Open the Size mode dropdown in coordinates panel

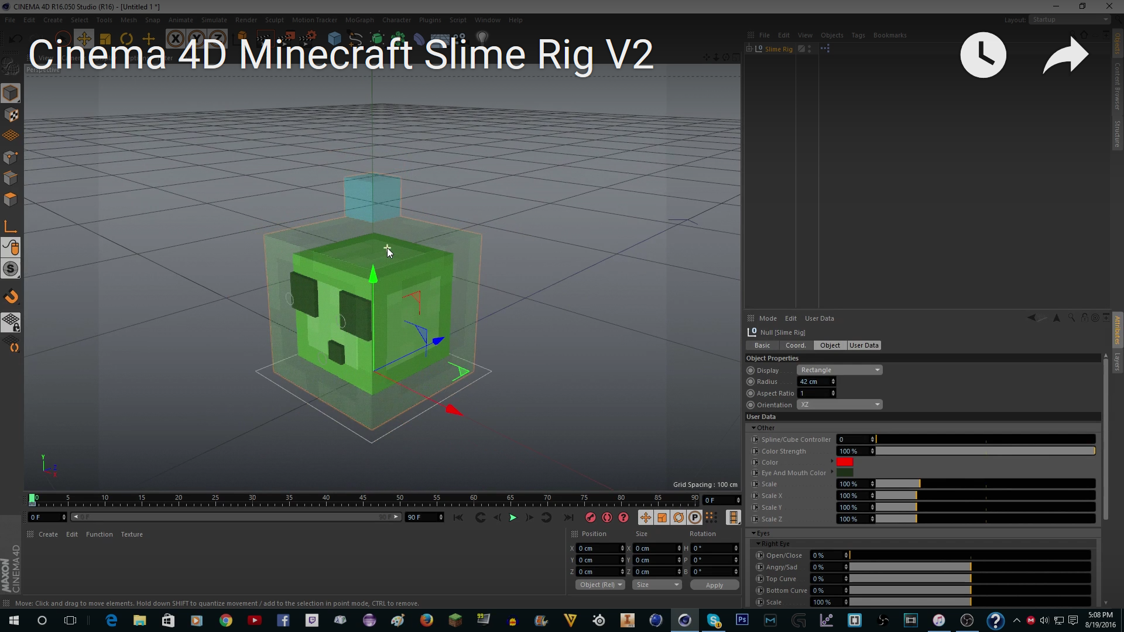(x=657, y=585)
